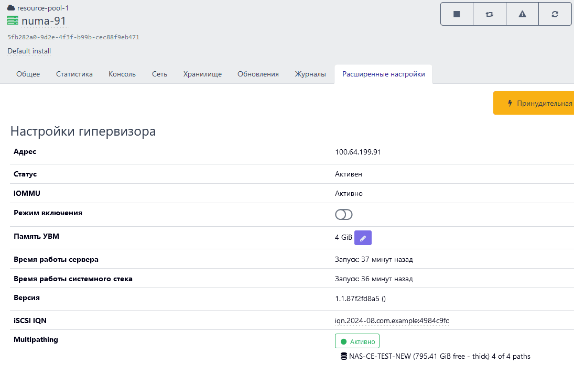Open the resource-pool-1 link

coord(43,8)
